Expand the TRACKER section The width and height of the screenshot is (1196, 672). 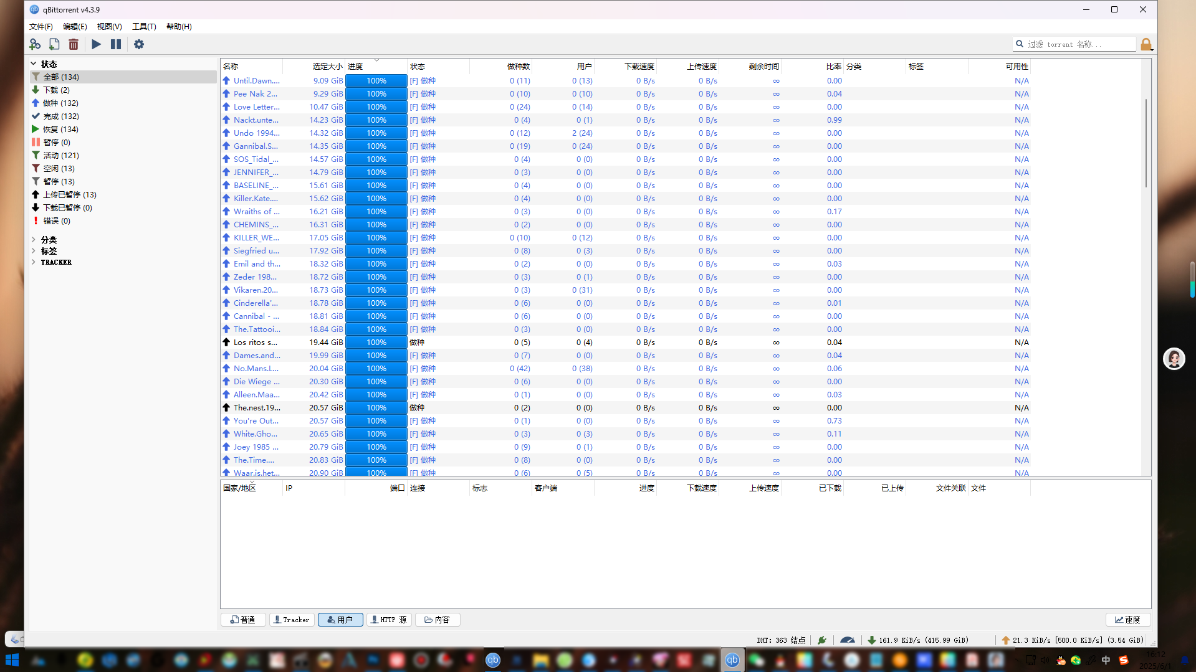(x=34, y=262)
